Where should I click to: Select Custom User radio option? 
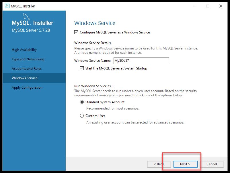(82, 116)
